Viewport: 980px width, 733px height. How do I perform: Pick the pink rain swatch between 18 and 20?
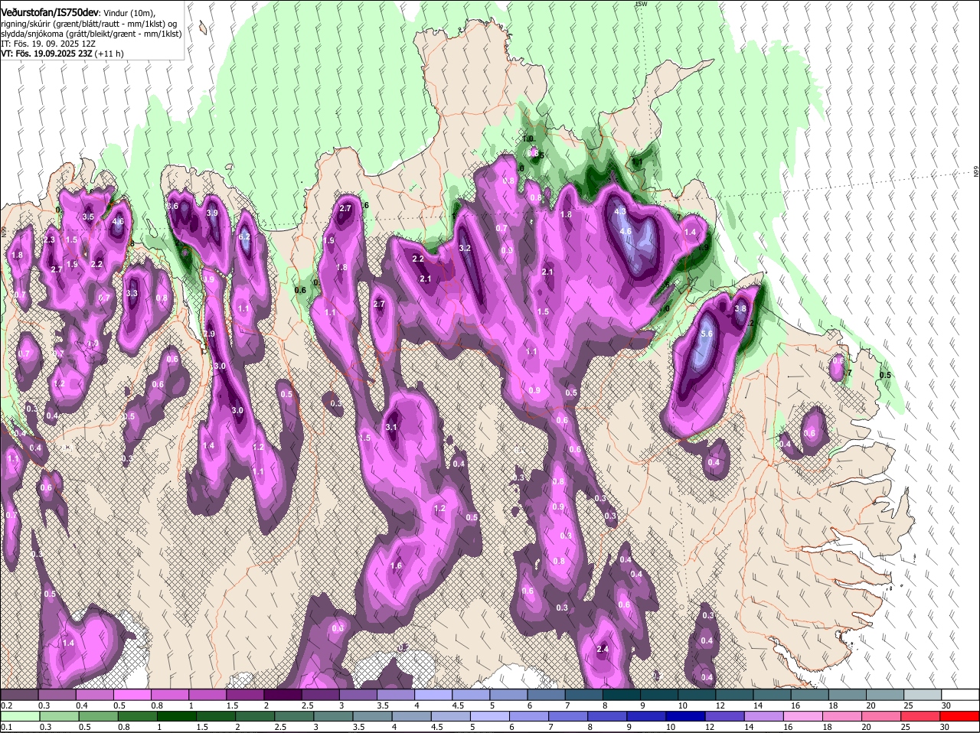(x=844, y=716)
